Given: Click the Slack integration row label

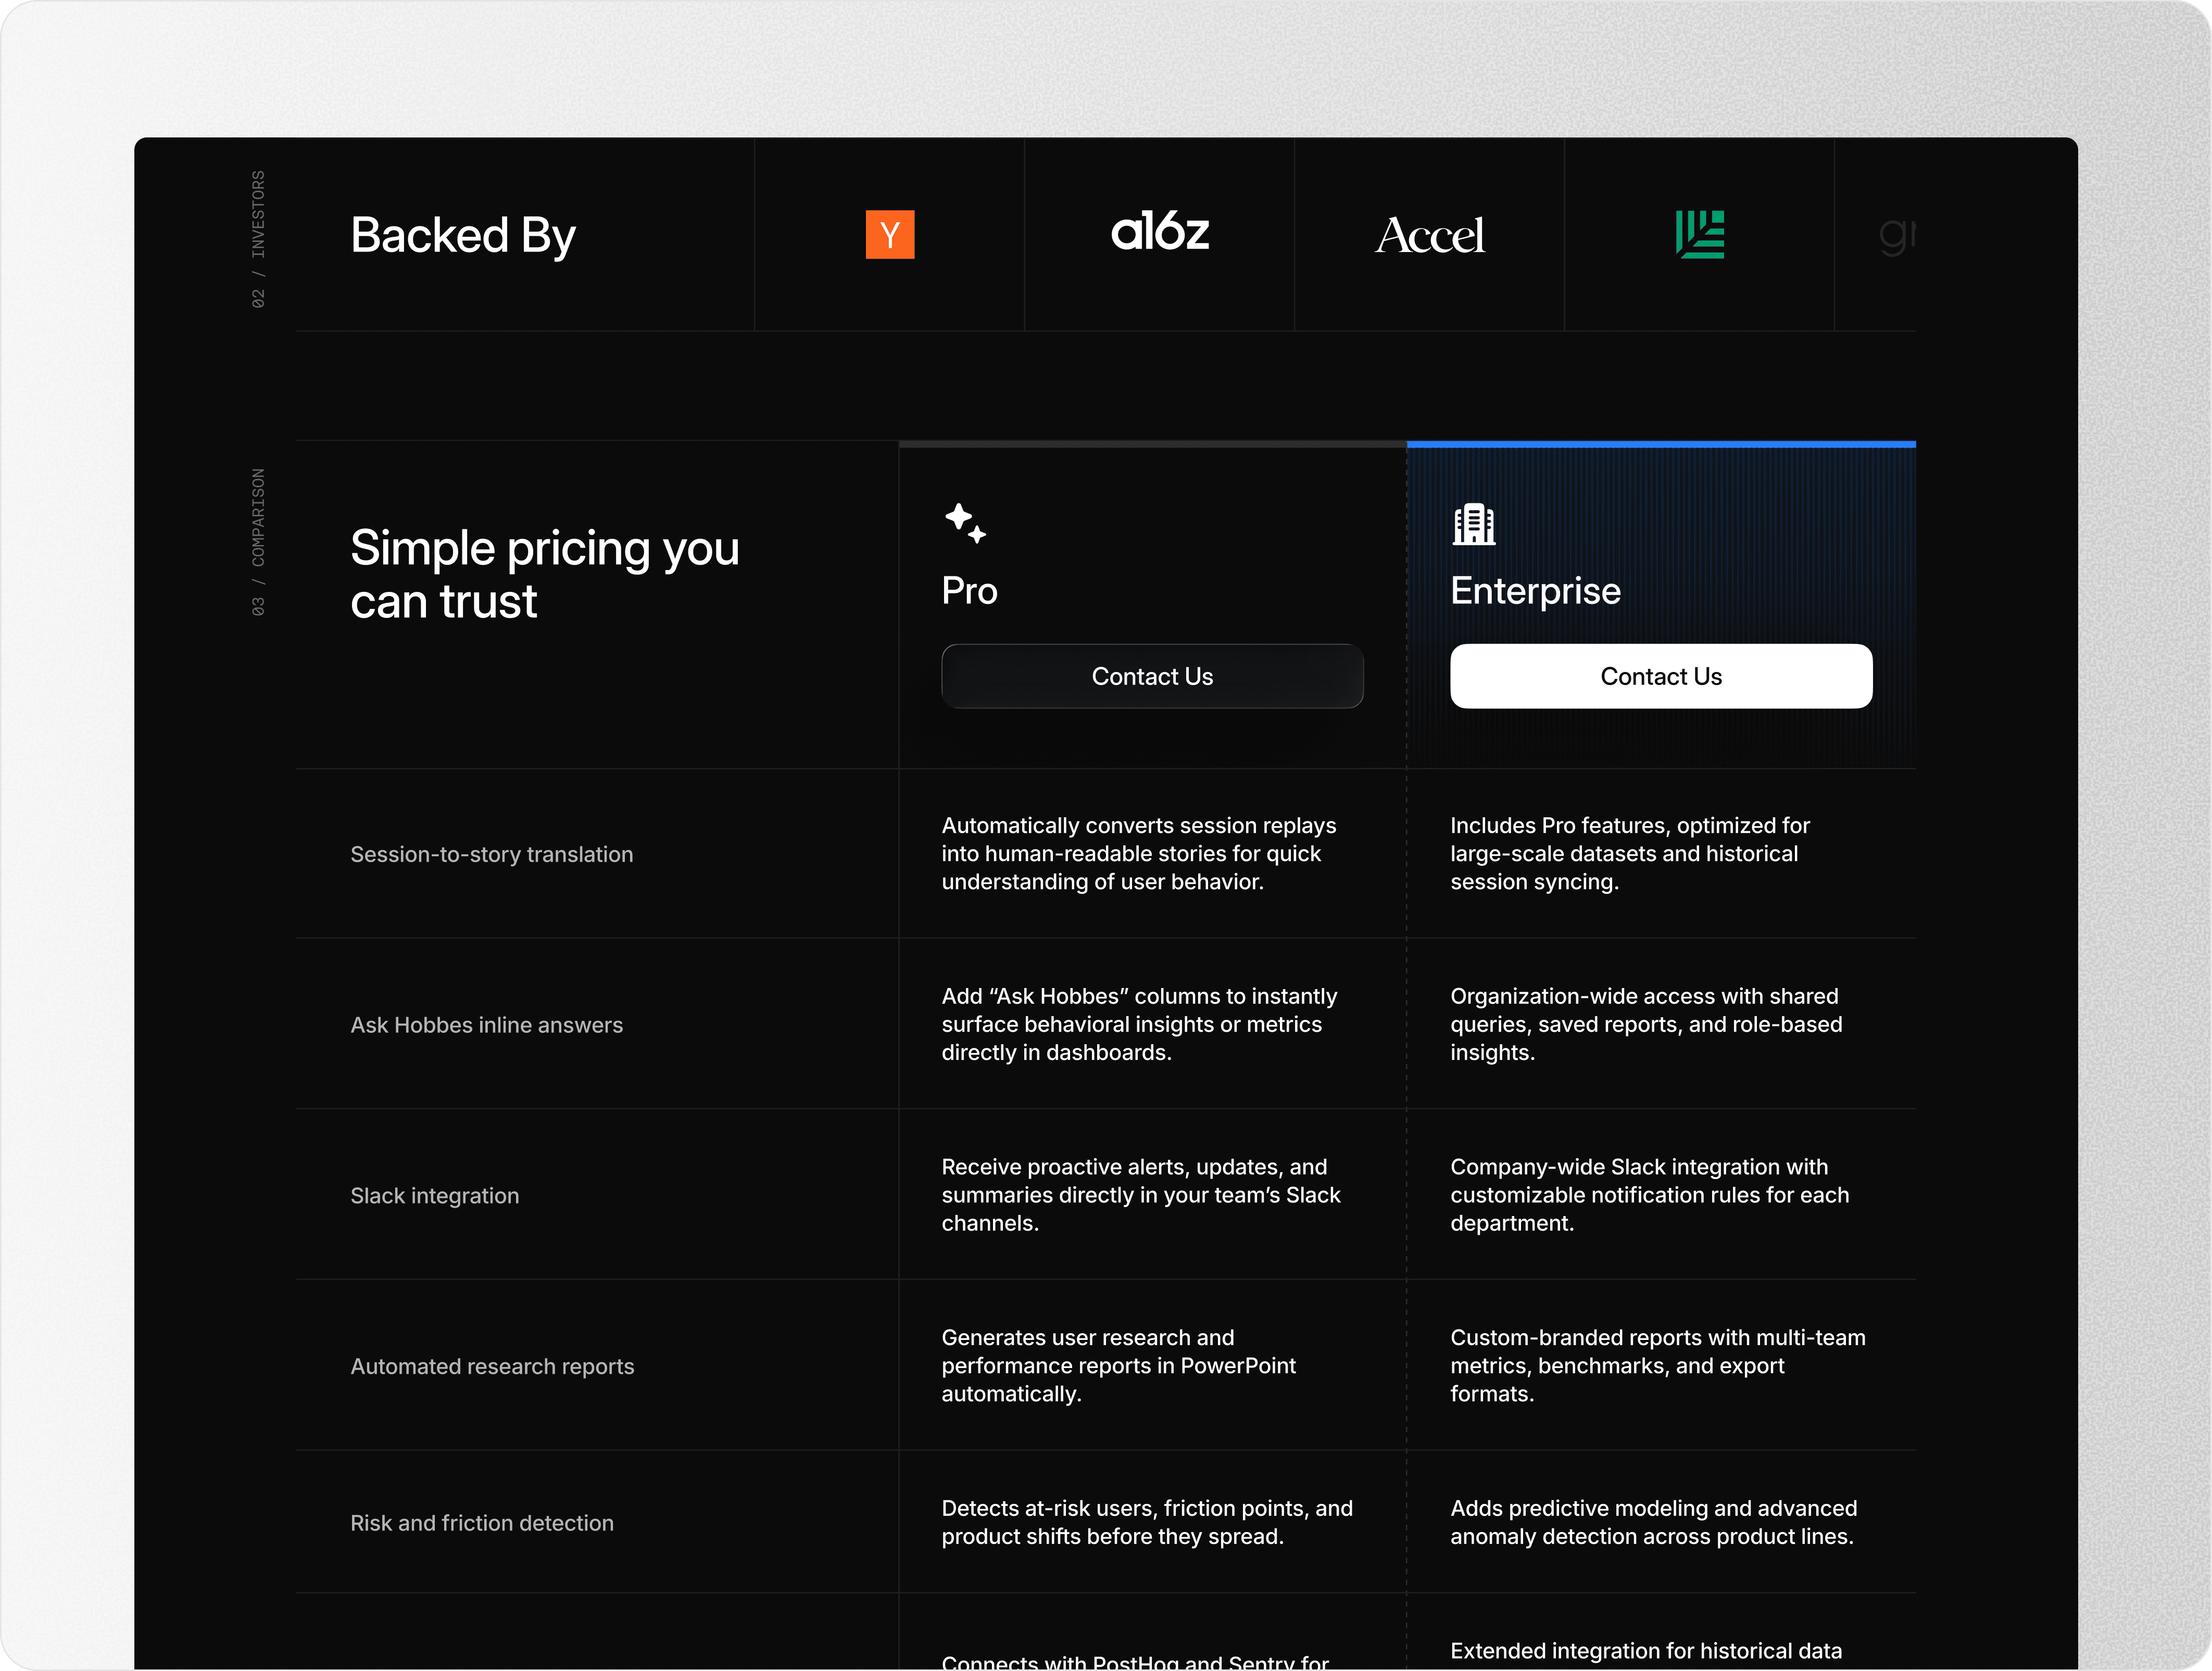Looking at the screenshot, I should 434,1196.
